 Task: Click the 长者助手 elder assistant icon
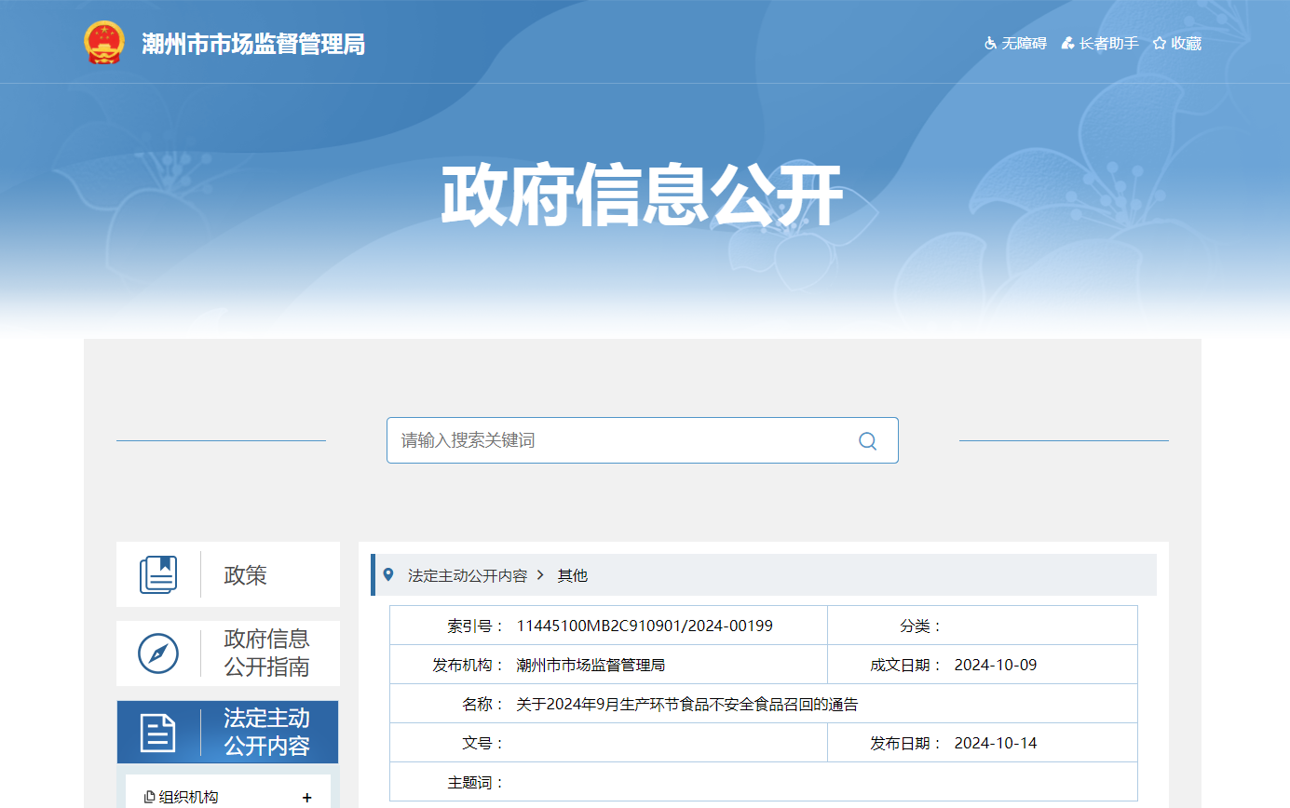click(1067, 43)
